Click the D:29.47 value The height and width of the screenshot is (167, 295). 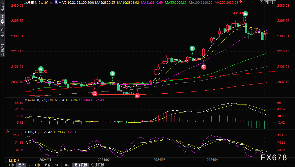click(60, 132)
